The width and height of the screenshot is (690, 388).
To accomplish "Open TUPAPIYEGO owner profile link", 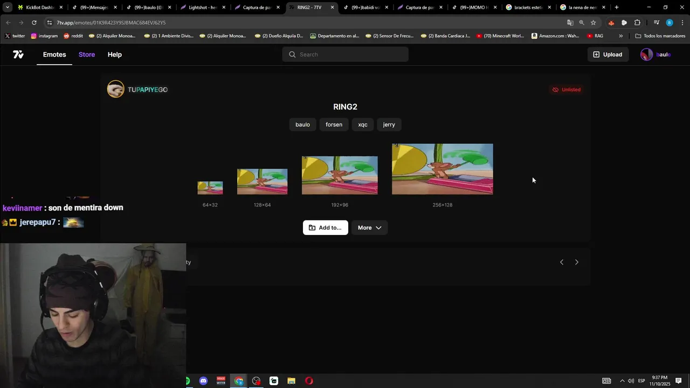I will coord(147,89).
